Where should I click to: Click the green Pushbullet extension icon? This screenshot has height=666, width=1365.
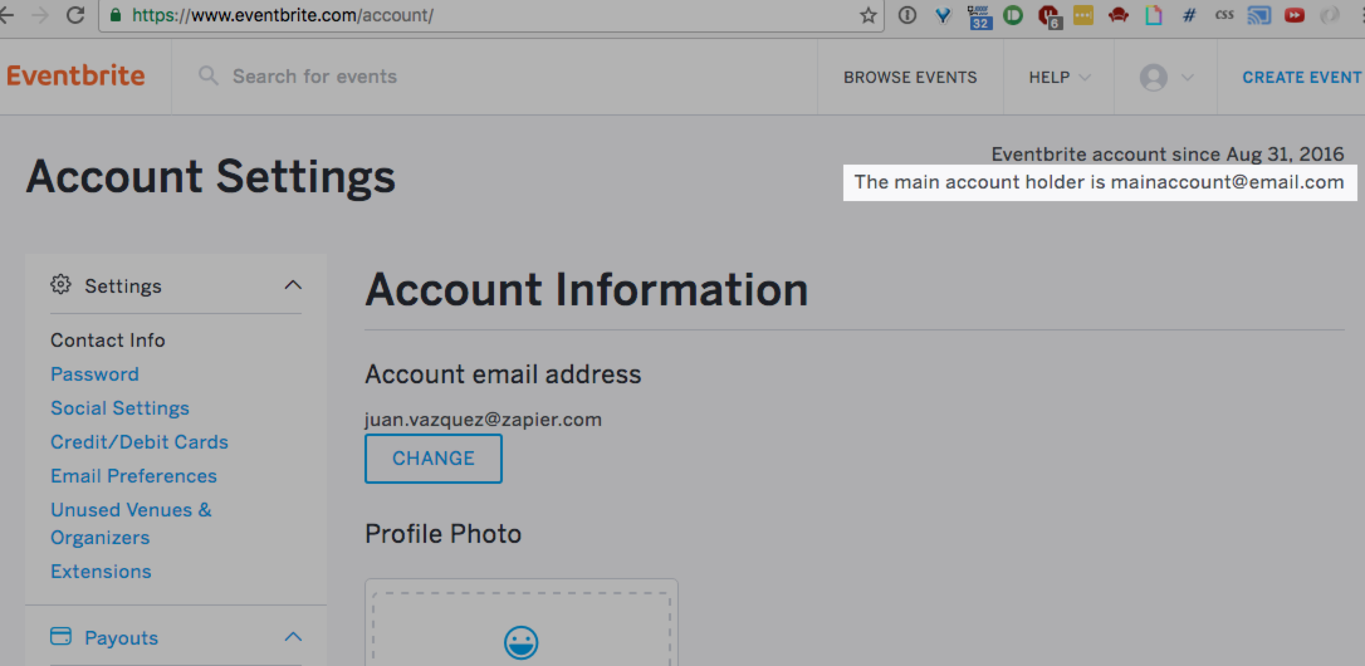click(1013, 15)
